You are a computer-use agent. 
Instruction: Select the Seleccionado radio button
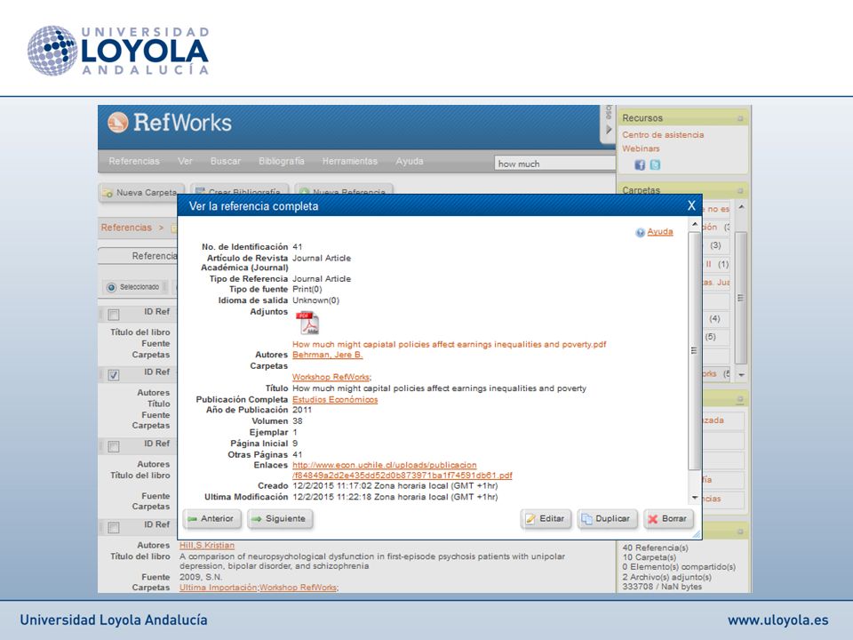click(x=112, y=287)
